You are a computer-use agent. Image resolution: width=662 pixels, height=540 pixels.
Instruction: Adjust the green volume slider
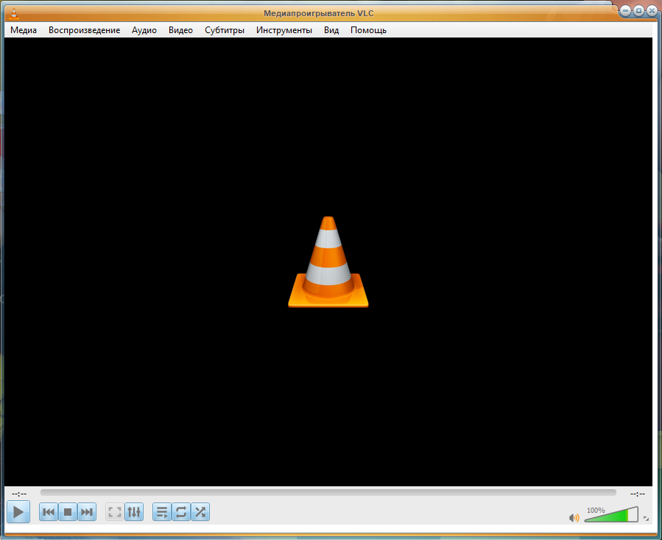(611, 515)
